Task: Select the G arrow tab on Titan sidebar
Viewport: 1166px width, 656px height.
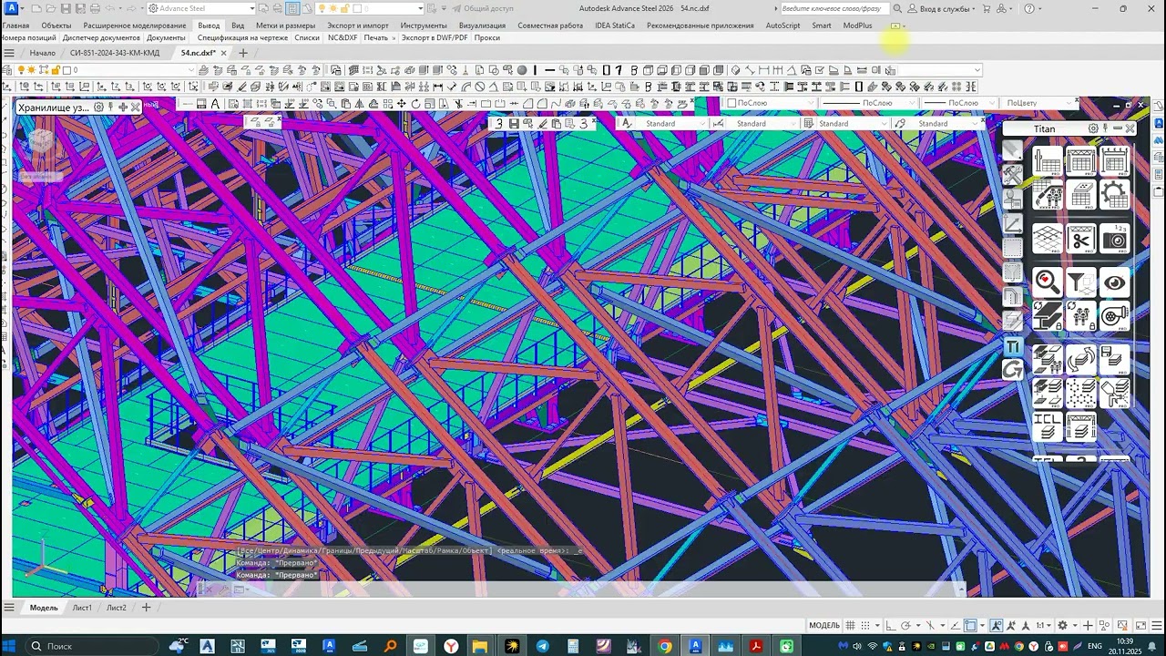Action: click(x=1013, y=369)
